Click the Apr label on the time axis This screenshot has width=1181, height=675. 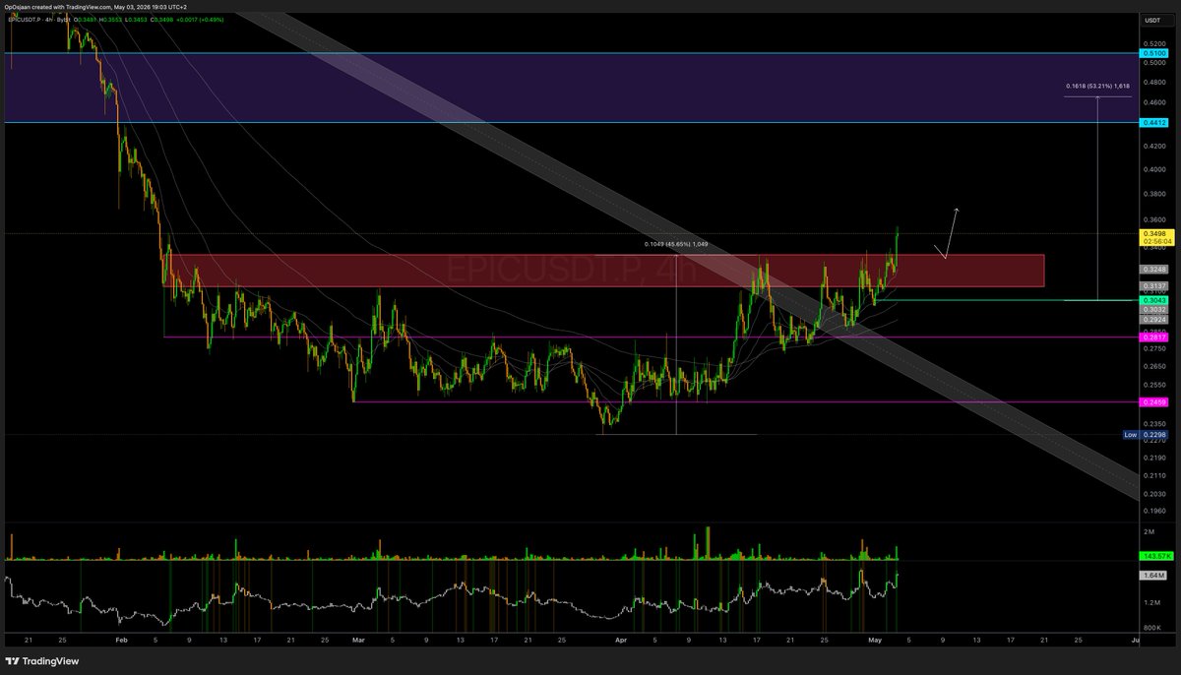[620, 641]
